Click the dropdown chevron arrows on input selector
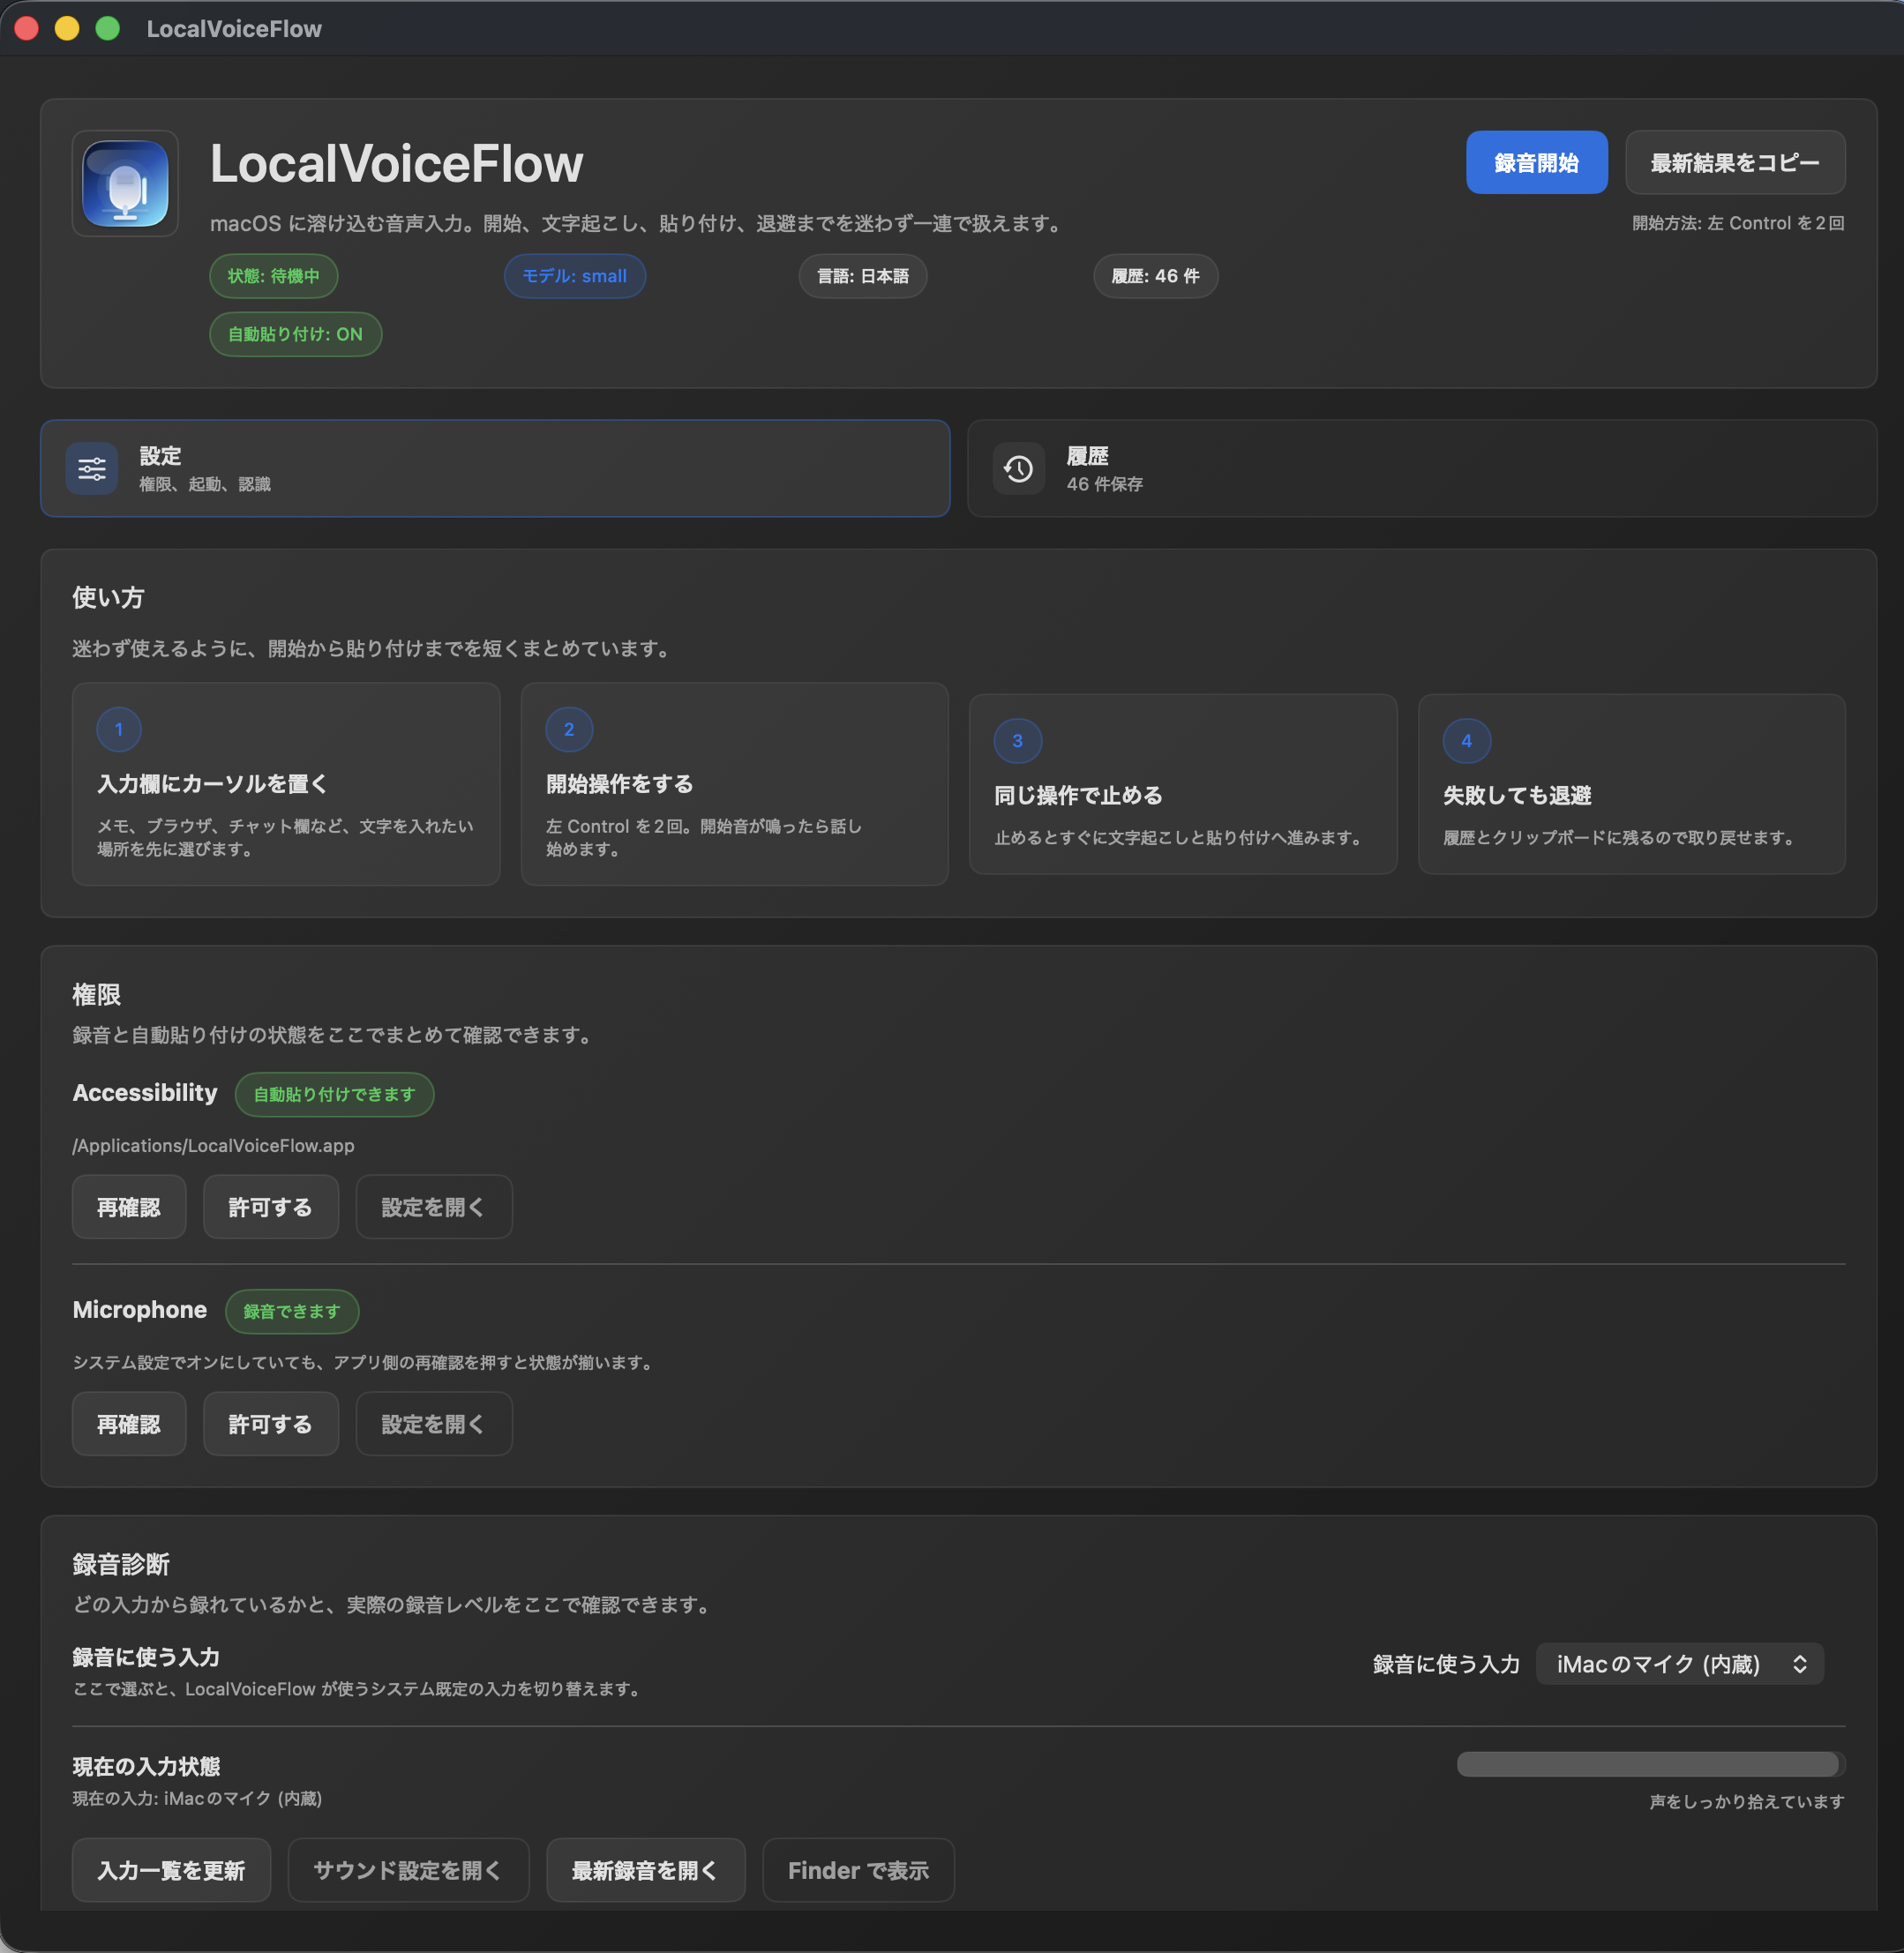 (1799, 1664)
